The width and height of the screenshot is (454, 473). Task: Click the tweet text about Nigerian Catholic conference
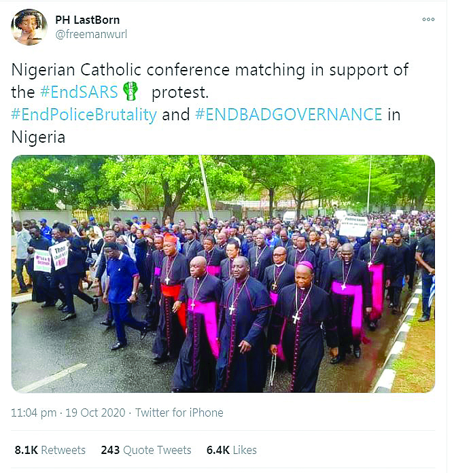point(210,103)
